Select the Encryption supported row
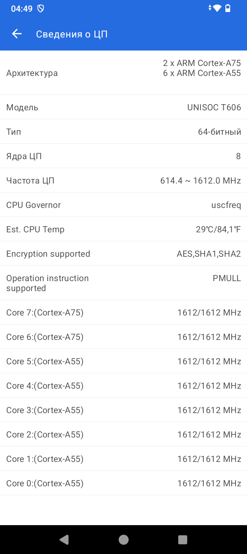Viewport: 247px width, 554px height. click(x=123, y=254)
